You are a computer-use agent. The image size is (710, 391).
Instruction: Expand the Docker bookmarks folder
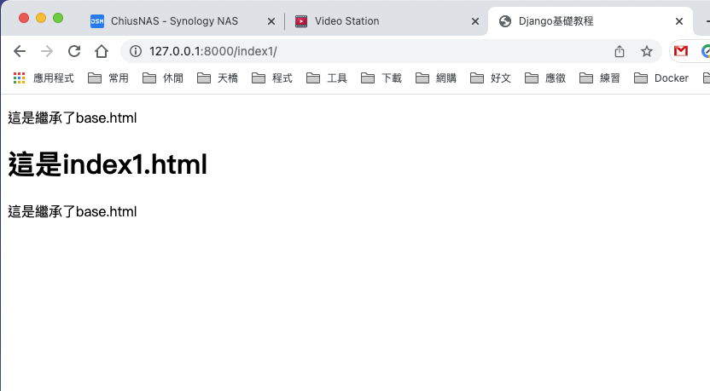661,78
